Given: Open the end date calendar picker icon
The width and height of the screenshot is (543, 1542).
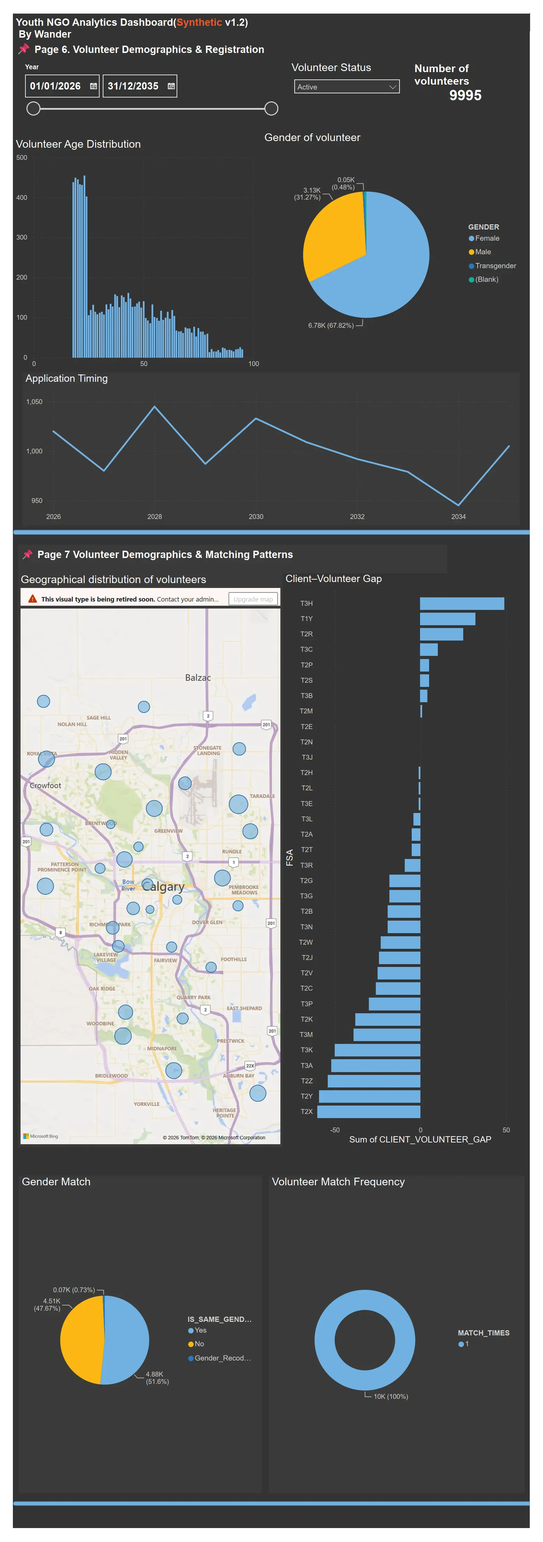Looking at the screenshot, I should [171, 86].
